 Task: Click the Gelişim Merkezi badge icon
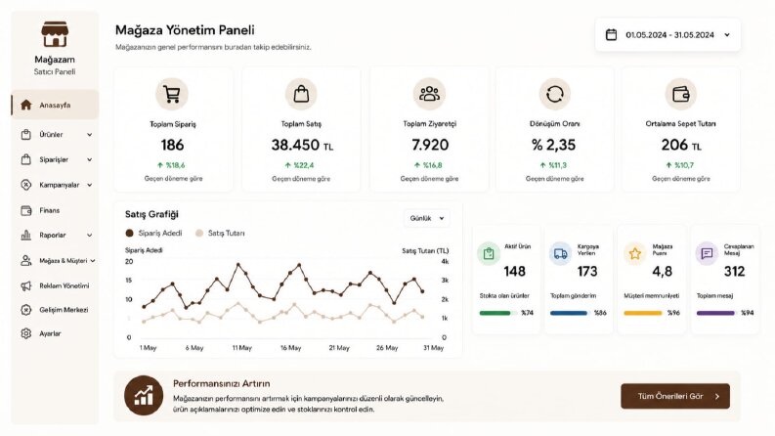tap(26, 310)
